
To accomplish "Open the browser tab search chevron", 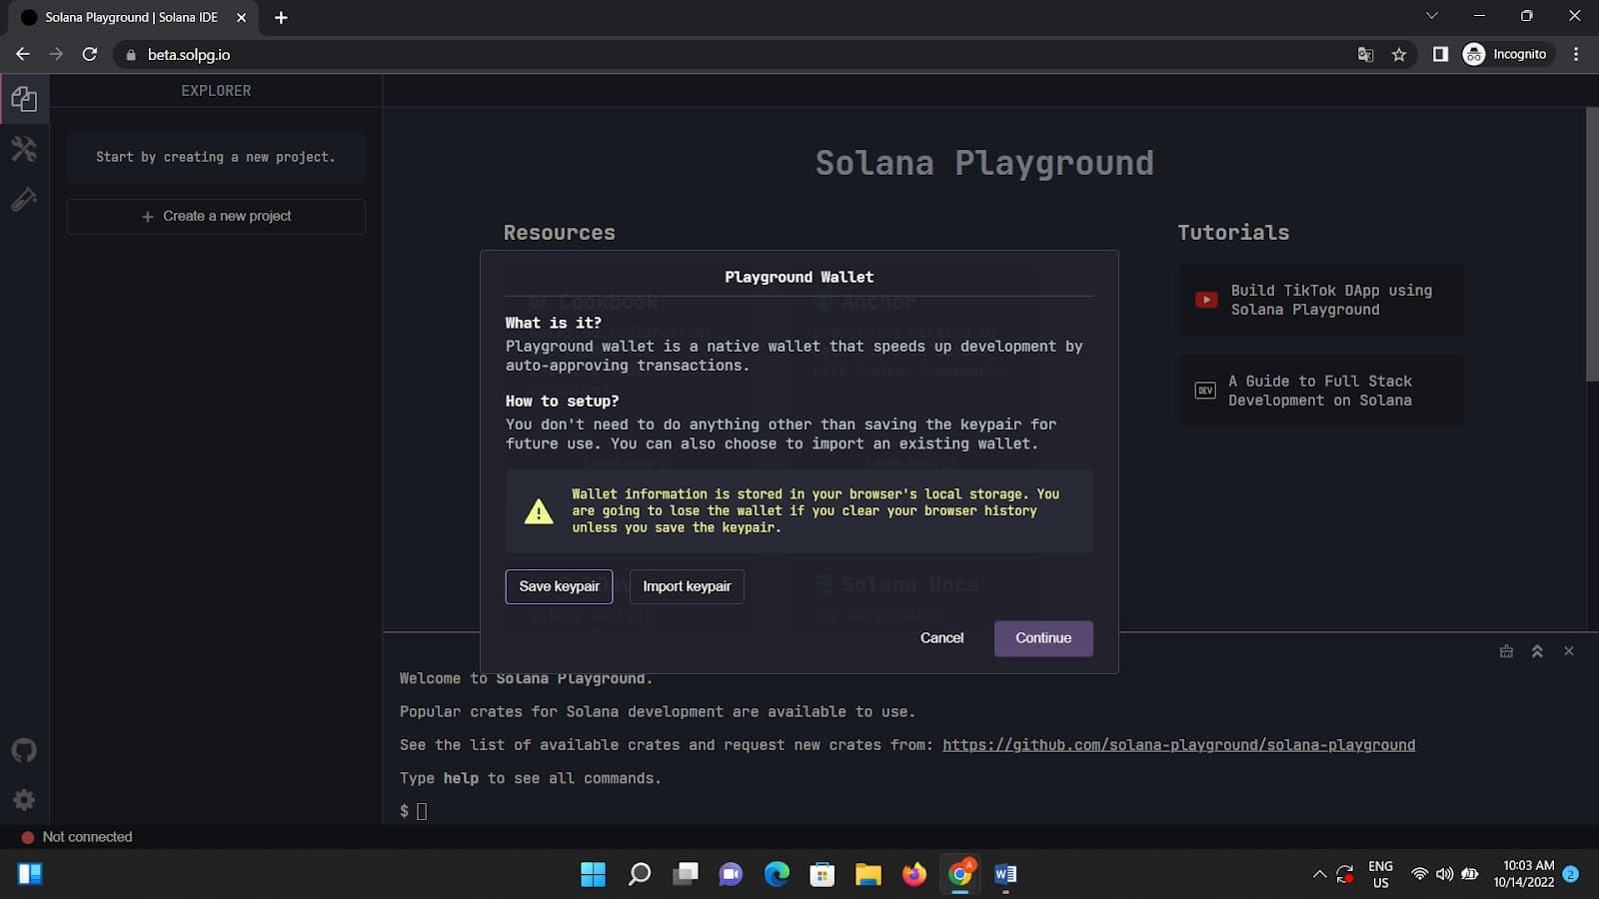I will click(1431, 15).
